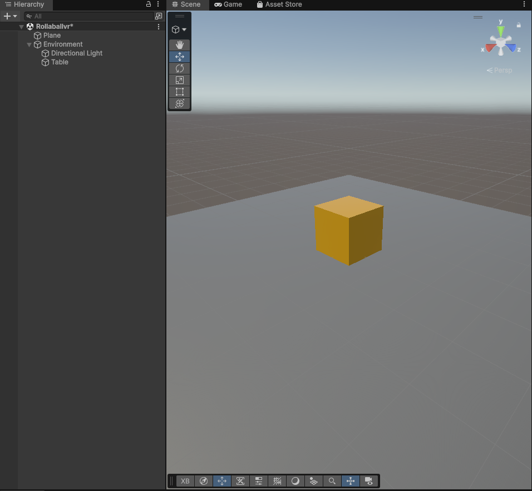Toggle the scene gizmo lock icon

click(x=519, y=25)
